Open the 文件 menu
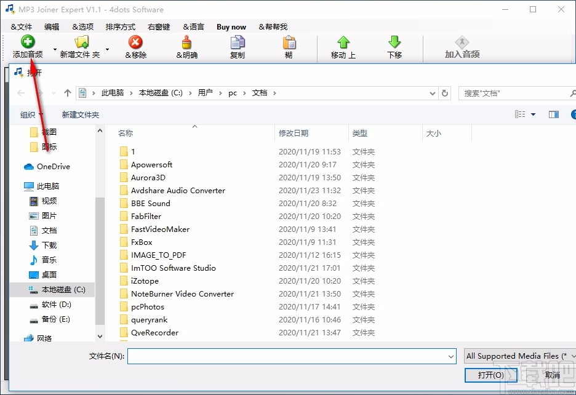Image resolution: width=576 pixels, height=395 pixels. (22, 27)
